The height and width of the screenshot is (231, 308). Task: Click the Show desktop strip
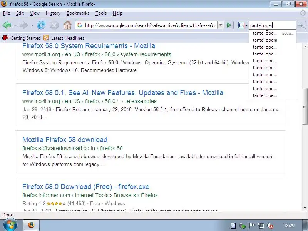(x=305, y=225)
